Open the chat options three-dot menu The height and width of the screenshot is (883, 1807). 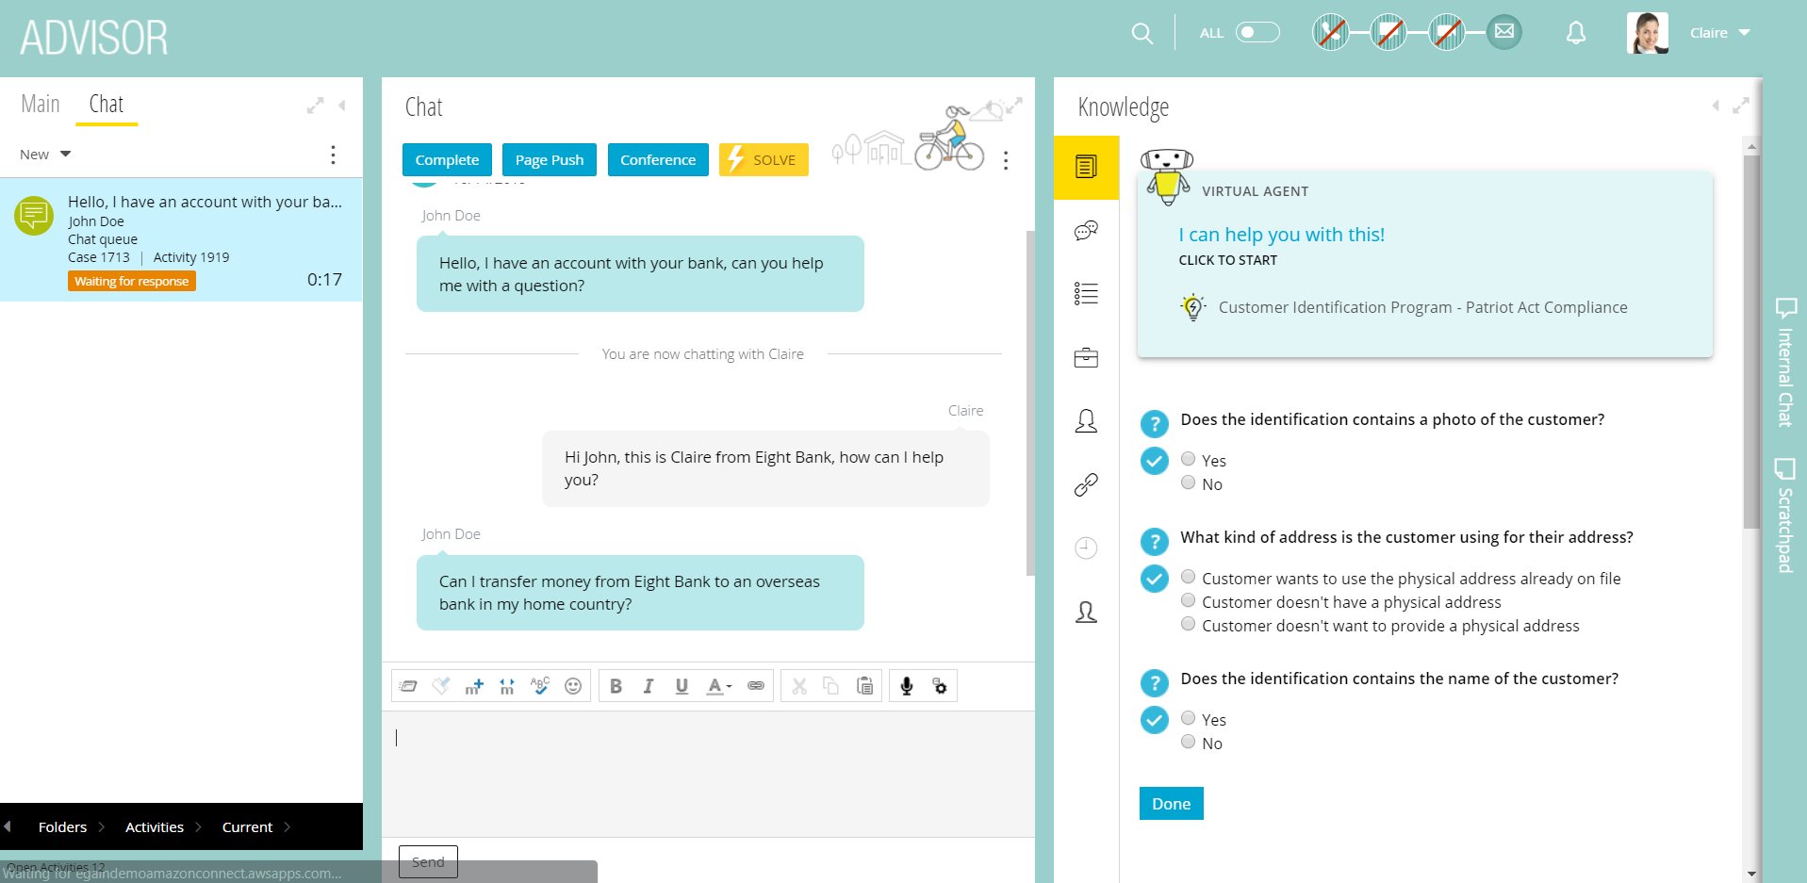coord(1006,160)
